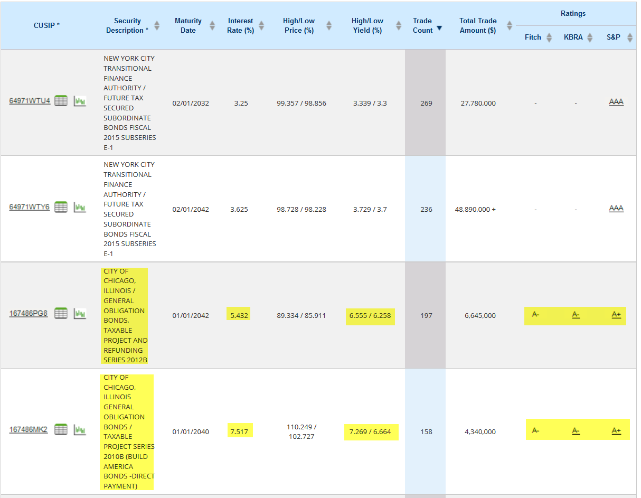Open trade table icon for 64971WTU4

61,101
